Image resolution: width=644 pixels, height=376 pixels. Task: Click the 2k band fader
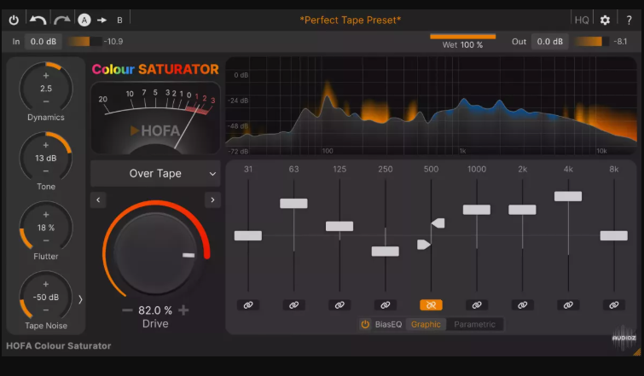522,210
